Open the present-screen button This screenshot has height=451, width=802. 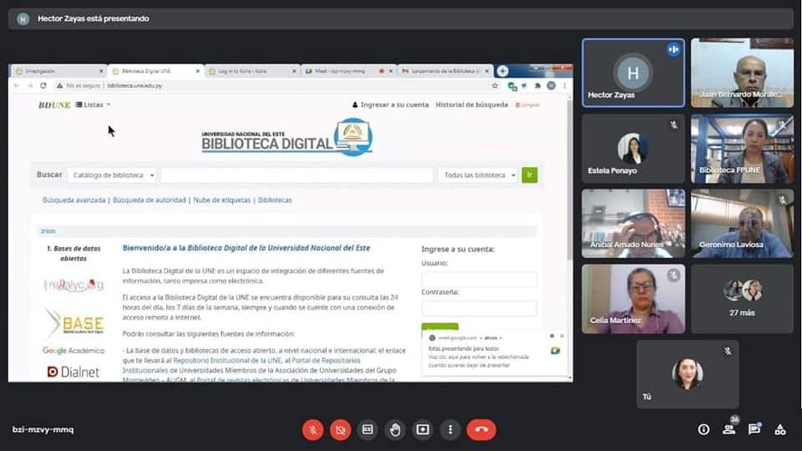click(x=423, y=429)
